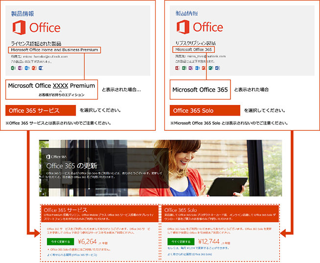Click the Word icon in the Office 365 panel
This screenshot has height=263, width=320.
(218, 68)
